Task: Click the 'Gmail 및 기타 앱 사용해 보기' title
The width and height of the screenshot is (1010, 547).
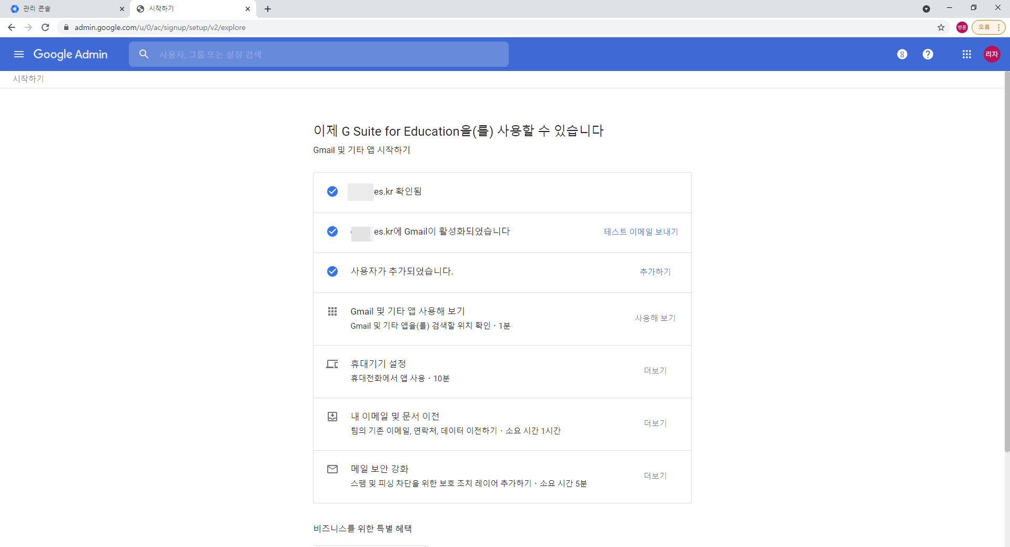Action: pyautogui.click(x=408, y=311)
